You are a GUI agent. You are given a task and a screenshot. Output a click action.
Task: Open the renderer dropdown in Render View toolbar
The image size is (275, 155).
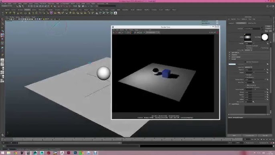[x=153, y=33]
